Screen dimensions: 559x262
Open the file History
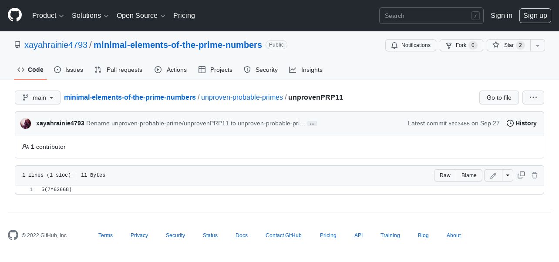(522, 123)
